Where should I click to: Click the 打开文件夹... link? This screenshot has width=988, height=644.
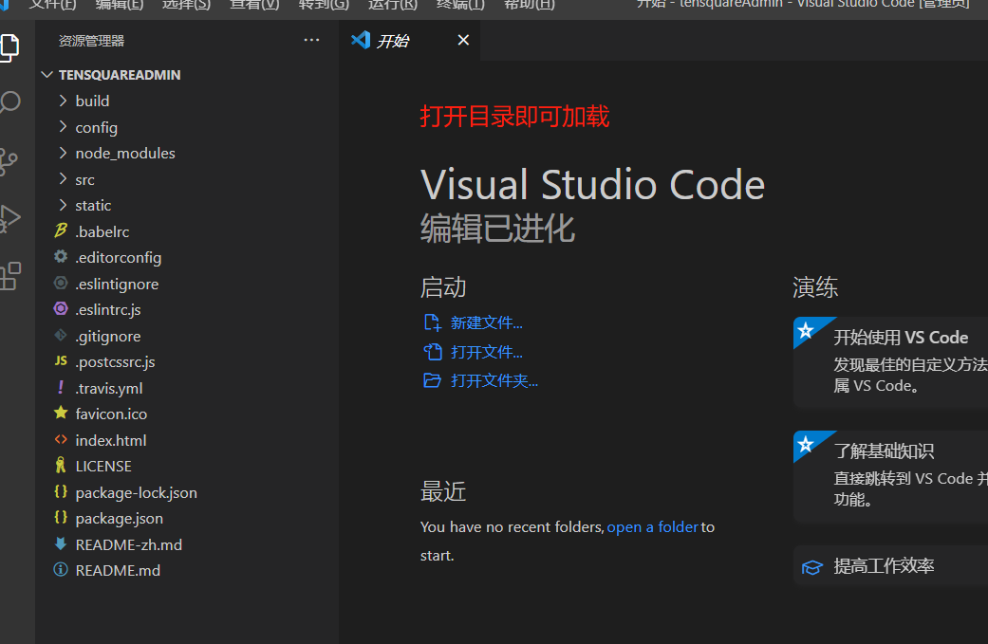click(x=494, y=380)
